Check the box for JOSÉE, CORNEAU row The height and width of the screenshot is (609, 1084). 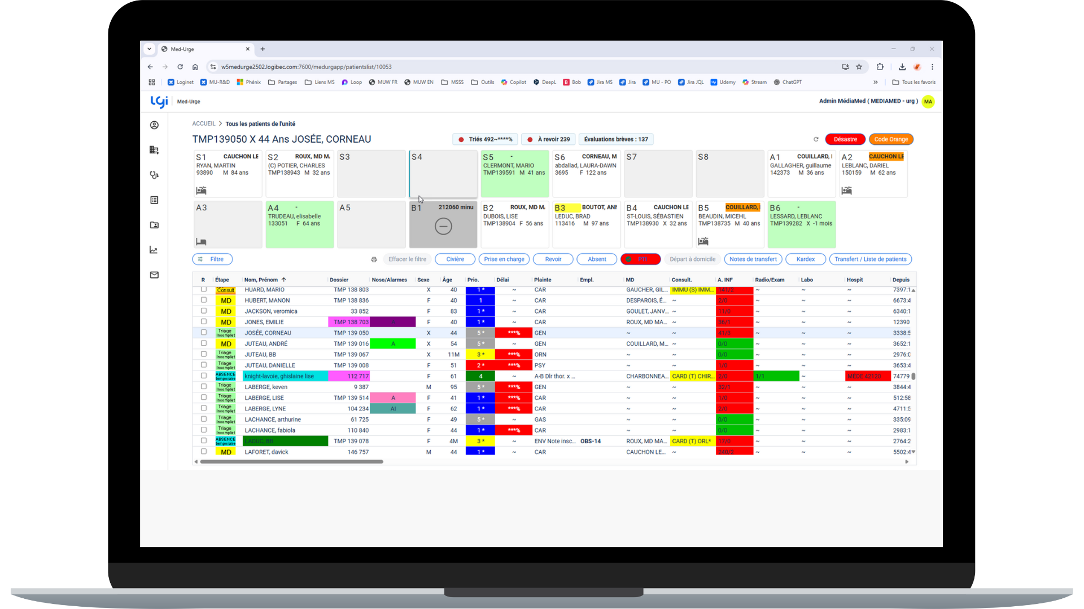pos(204,333)
